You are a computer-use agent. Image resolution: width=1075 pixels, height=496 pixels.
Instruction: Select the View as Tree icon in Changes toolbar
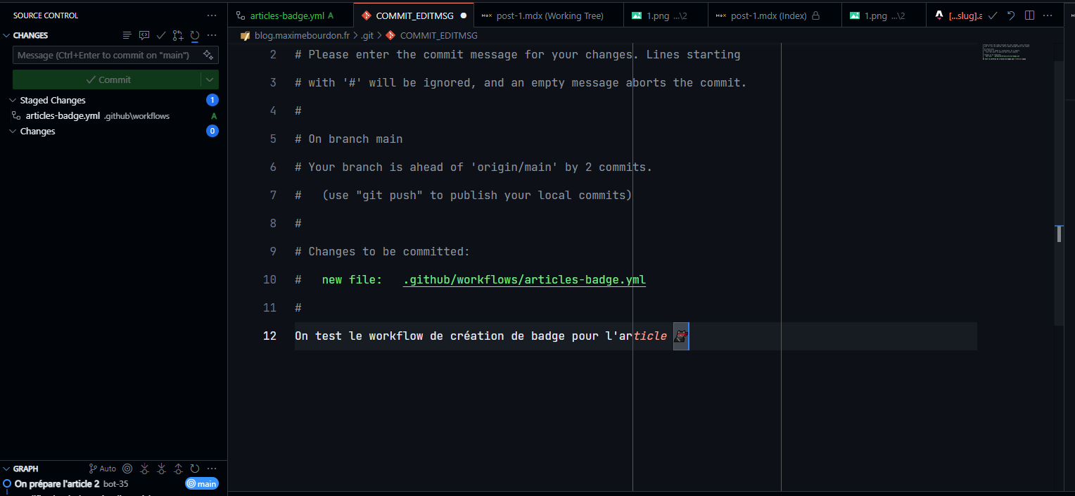pos(127,34)
